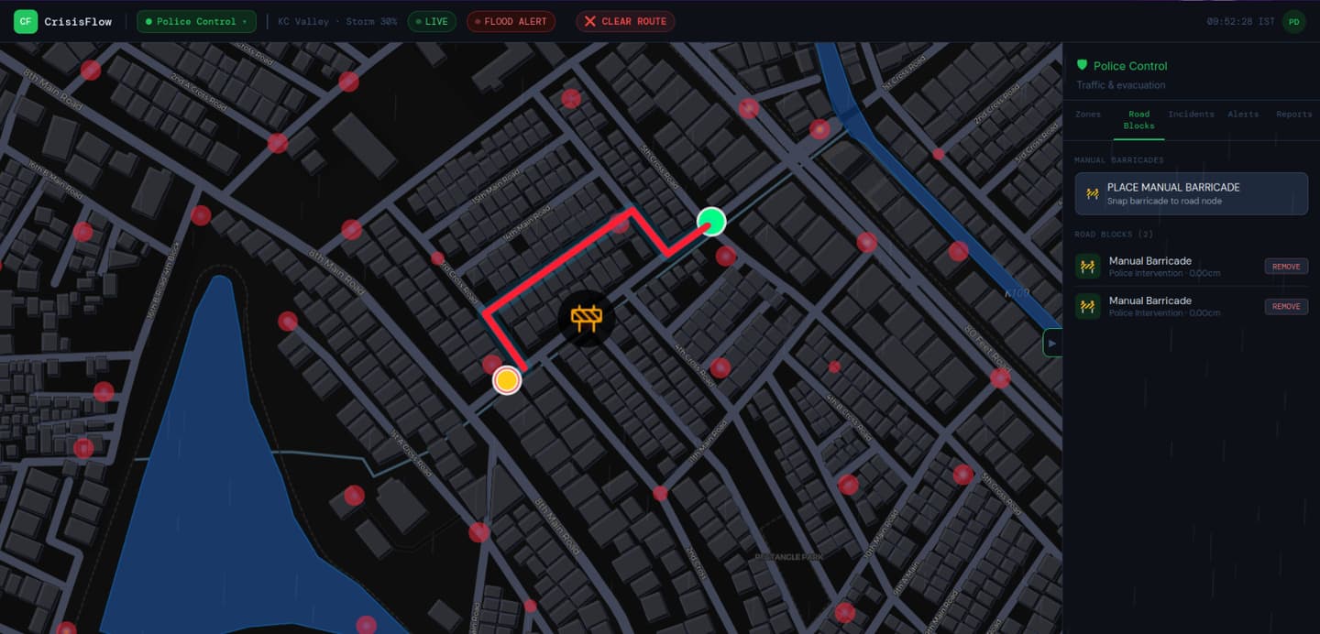The width and height of the screenshot is (1320, 634).
Task: Switch to the Zones tab
Action: (x=1088, y=115)
